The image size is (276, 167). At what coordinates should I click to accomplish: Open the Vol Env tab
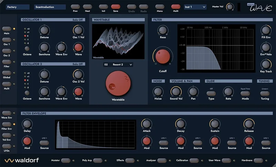pyautogui.click(x=7, y=135)
